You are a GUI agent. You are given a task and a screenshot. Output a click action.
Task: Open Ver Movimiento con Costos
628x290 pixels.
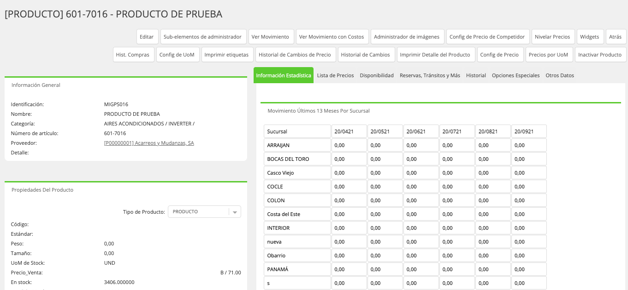pos(332,37)
